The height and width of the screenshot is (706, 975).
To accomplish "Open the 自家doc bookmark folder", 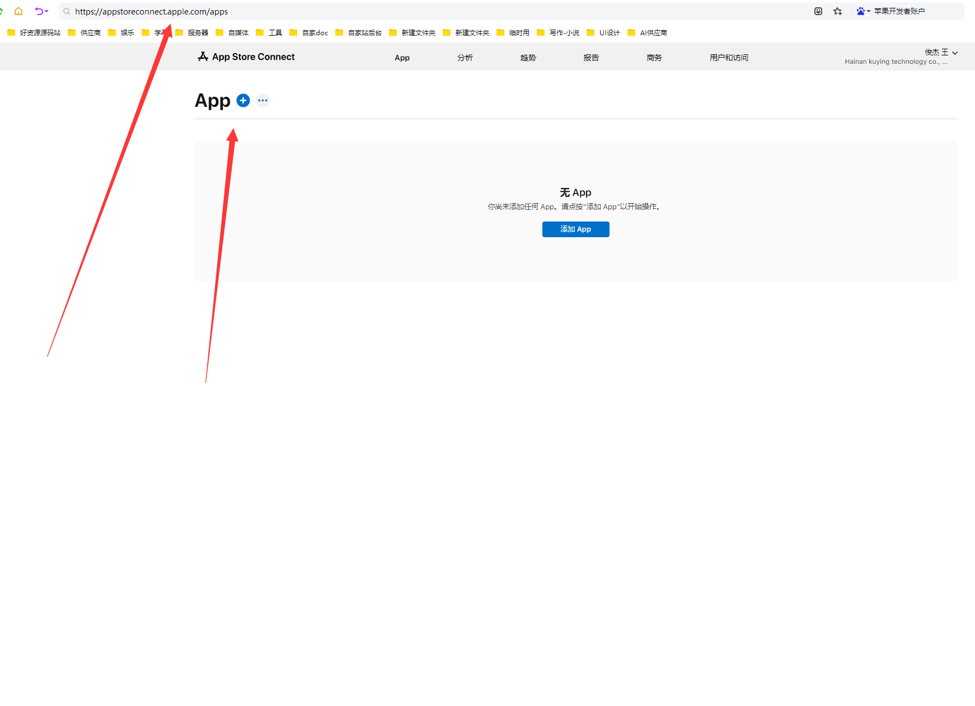I will pyautogui.click(x=309, y=32).
